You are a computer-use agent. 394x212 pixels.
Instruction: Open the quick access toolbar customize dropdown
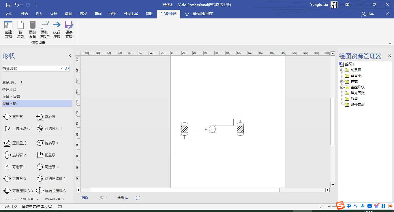[x=36, y=5]
